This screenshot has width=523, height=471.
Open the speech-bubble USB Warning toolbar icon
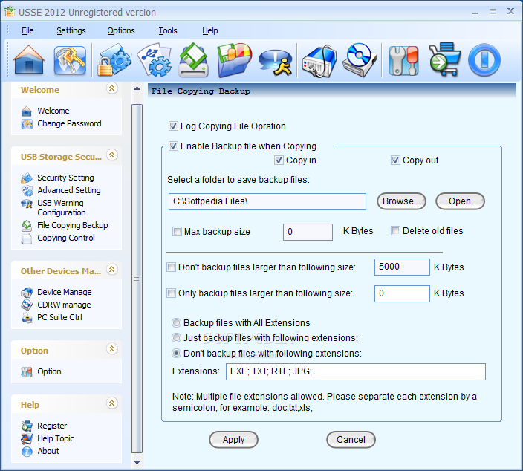point(276,62)
